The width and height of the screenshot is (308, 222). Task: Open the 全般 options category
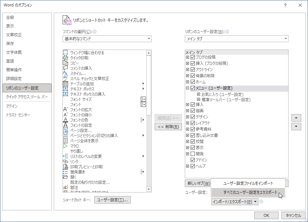pos(27,17)
